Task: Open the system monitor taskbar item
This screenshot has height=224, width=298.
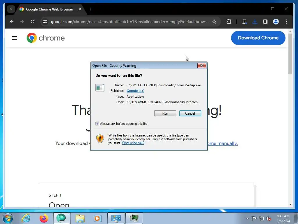Action: pos(134,218)
